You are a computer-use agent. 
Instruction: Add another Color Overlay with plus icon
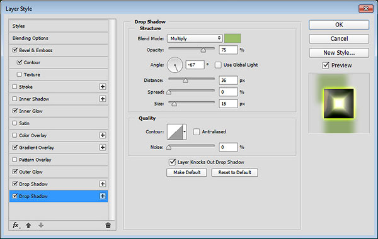pos(103,135)
